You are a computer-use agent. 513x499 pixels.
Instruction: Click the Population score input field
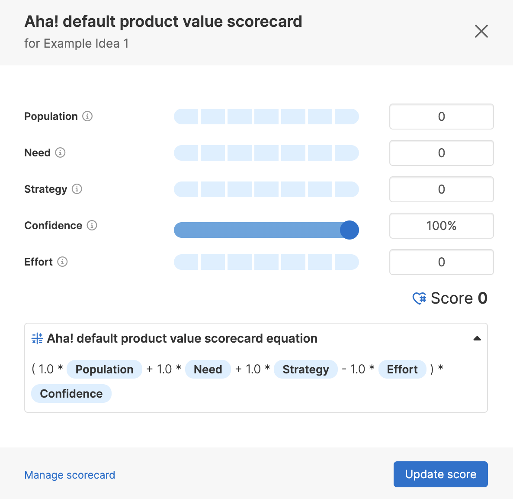(x=441, y=117)
